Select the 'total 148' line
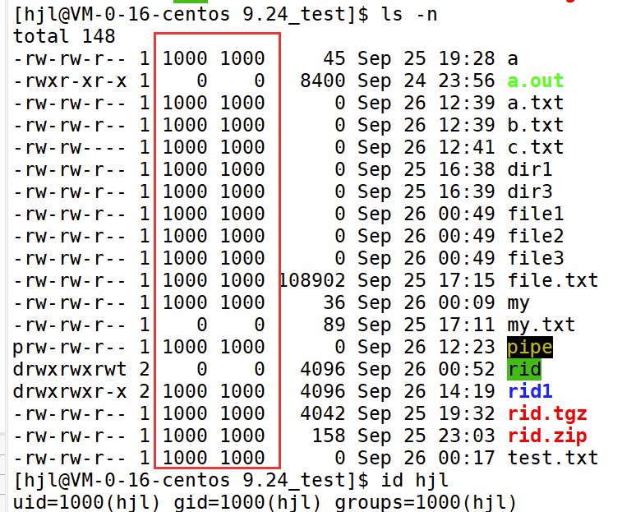This screenshot has width=636, height=512. [64, 36]
